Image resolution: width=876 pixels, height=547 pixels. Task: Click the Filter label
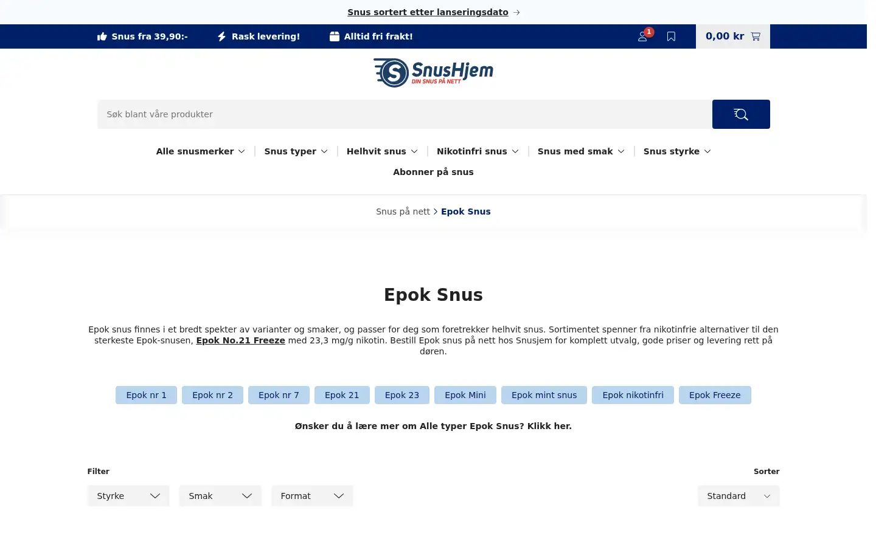click(99, 472)
